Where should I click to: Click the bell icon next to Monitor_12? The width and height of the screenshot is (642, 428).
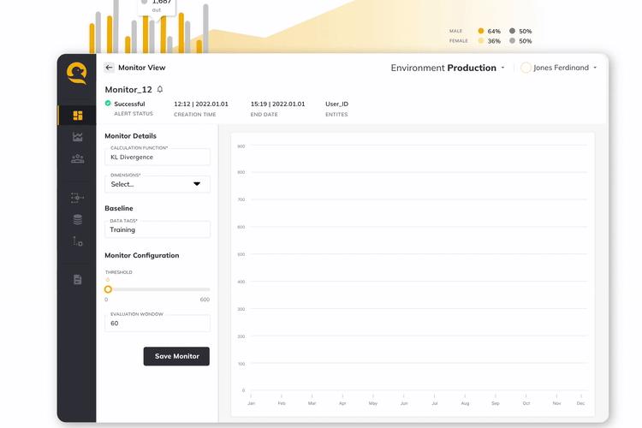[x=160, y=89]
